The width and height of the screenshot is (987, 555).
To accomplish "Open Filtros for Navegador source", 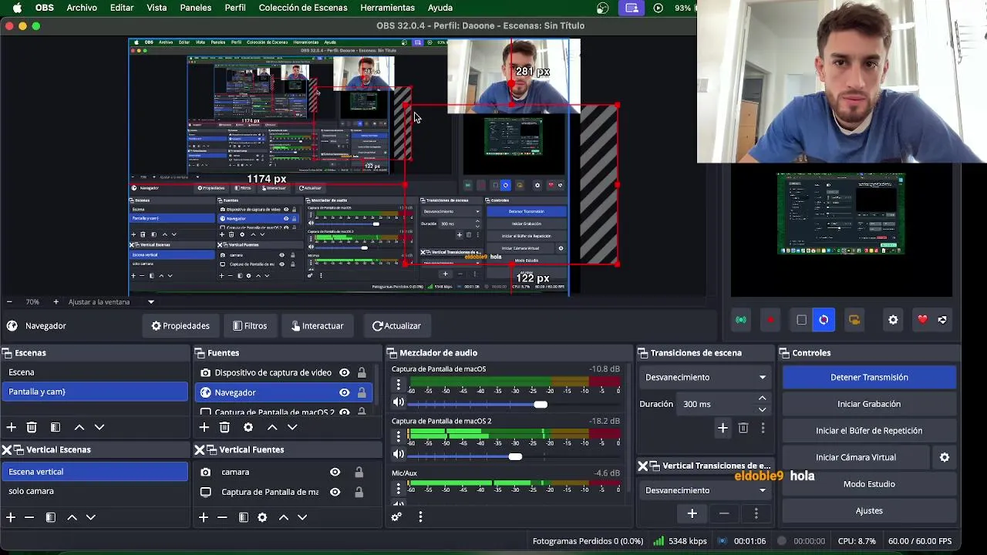I will pos(250,326).
